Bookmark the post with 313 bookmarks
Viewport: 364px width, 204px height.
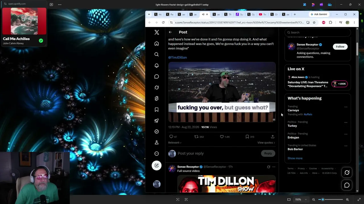pos(250,137)
